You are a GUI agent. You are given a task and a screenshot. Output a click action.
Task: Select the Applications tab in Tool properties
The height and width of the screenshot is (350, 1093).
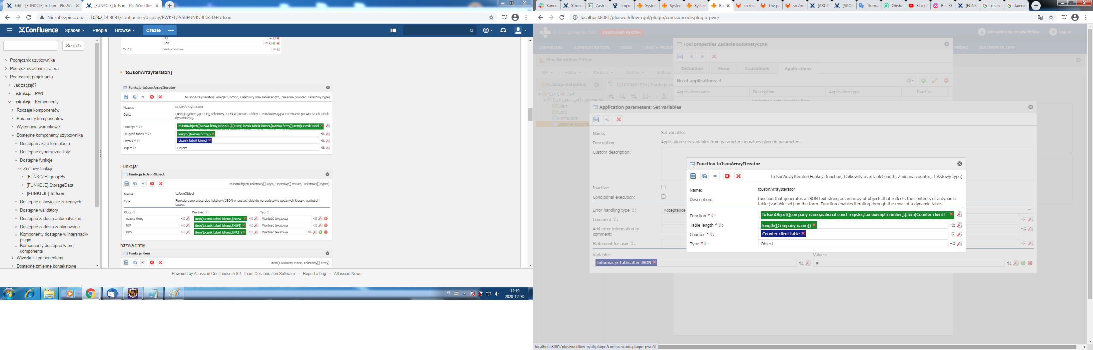tap(798, 69)
